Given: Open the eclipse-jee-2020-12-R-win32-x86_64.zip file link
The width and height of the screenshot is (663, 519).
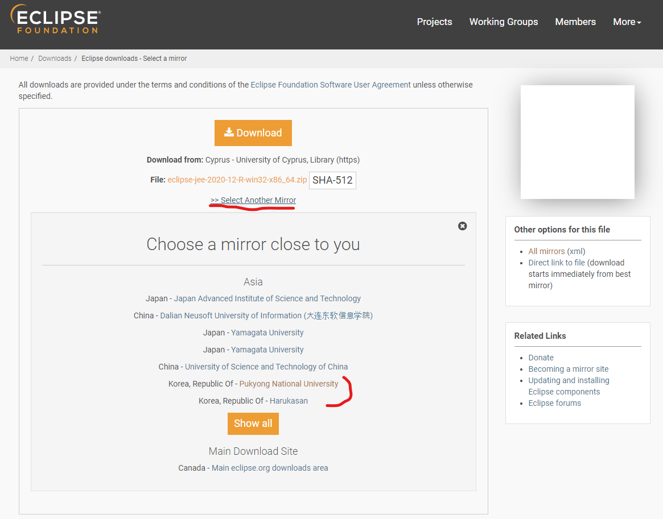Looking at the screenshot, I should click(x=237, y=180).
